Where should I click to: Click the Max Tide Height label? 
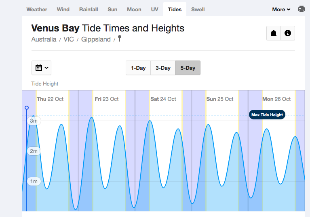pos(267,115)
